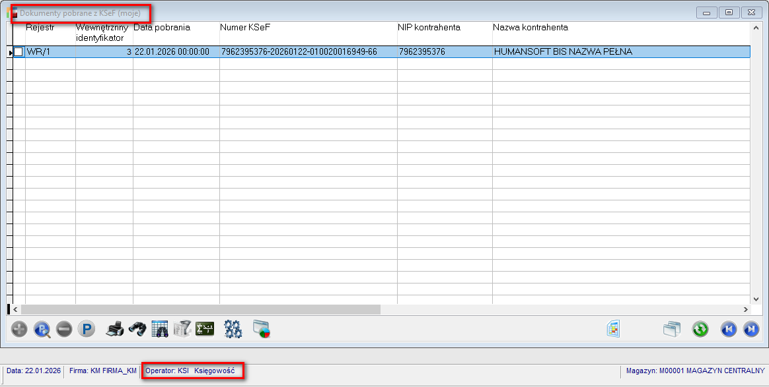Jump to first record blue arrow icon
Viewport: 769px width, 387px height.
point(729,329)
